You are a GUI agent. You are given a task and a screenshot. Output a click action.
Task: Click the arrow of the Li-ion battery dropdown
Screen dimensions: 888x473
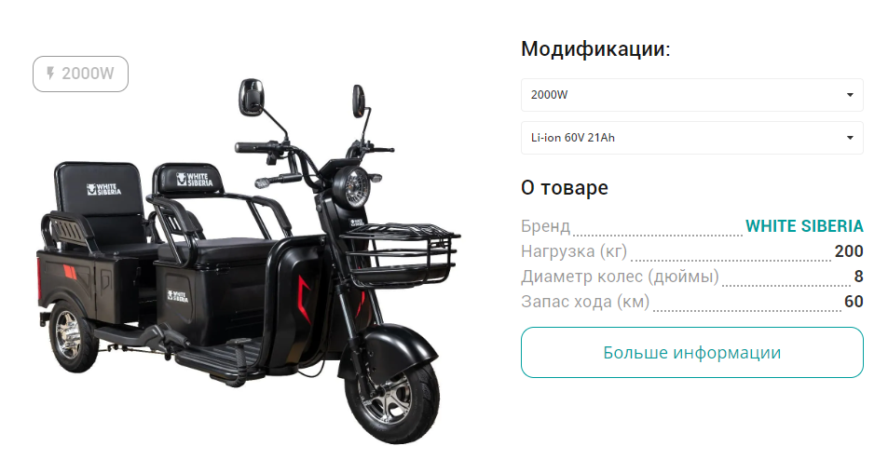(850, 138)
